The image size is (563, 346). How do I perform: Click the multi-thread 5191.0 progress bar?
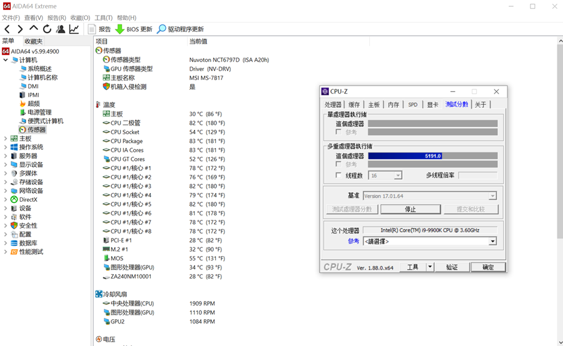[433, 156]
